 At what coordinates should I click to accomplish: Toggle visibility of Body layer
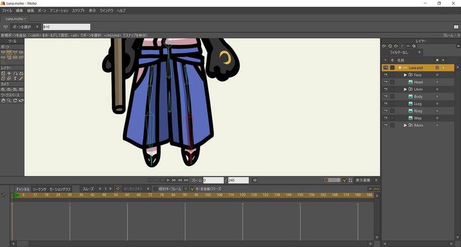pos(386,97)
